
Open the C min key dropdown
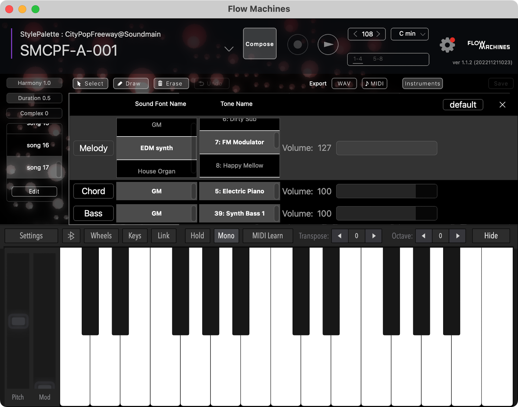coord(410,34)
